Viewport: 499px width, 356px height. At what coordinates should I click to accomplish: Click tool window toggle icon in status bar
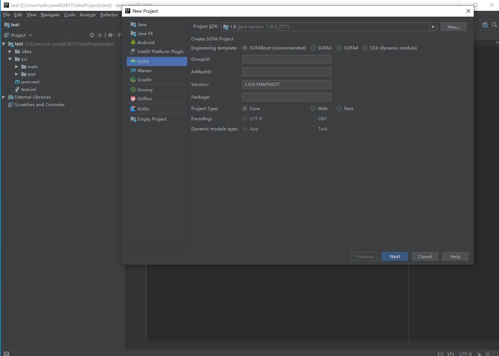click(6, 353)
